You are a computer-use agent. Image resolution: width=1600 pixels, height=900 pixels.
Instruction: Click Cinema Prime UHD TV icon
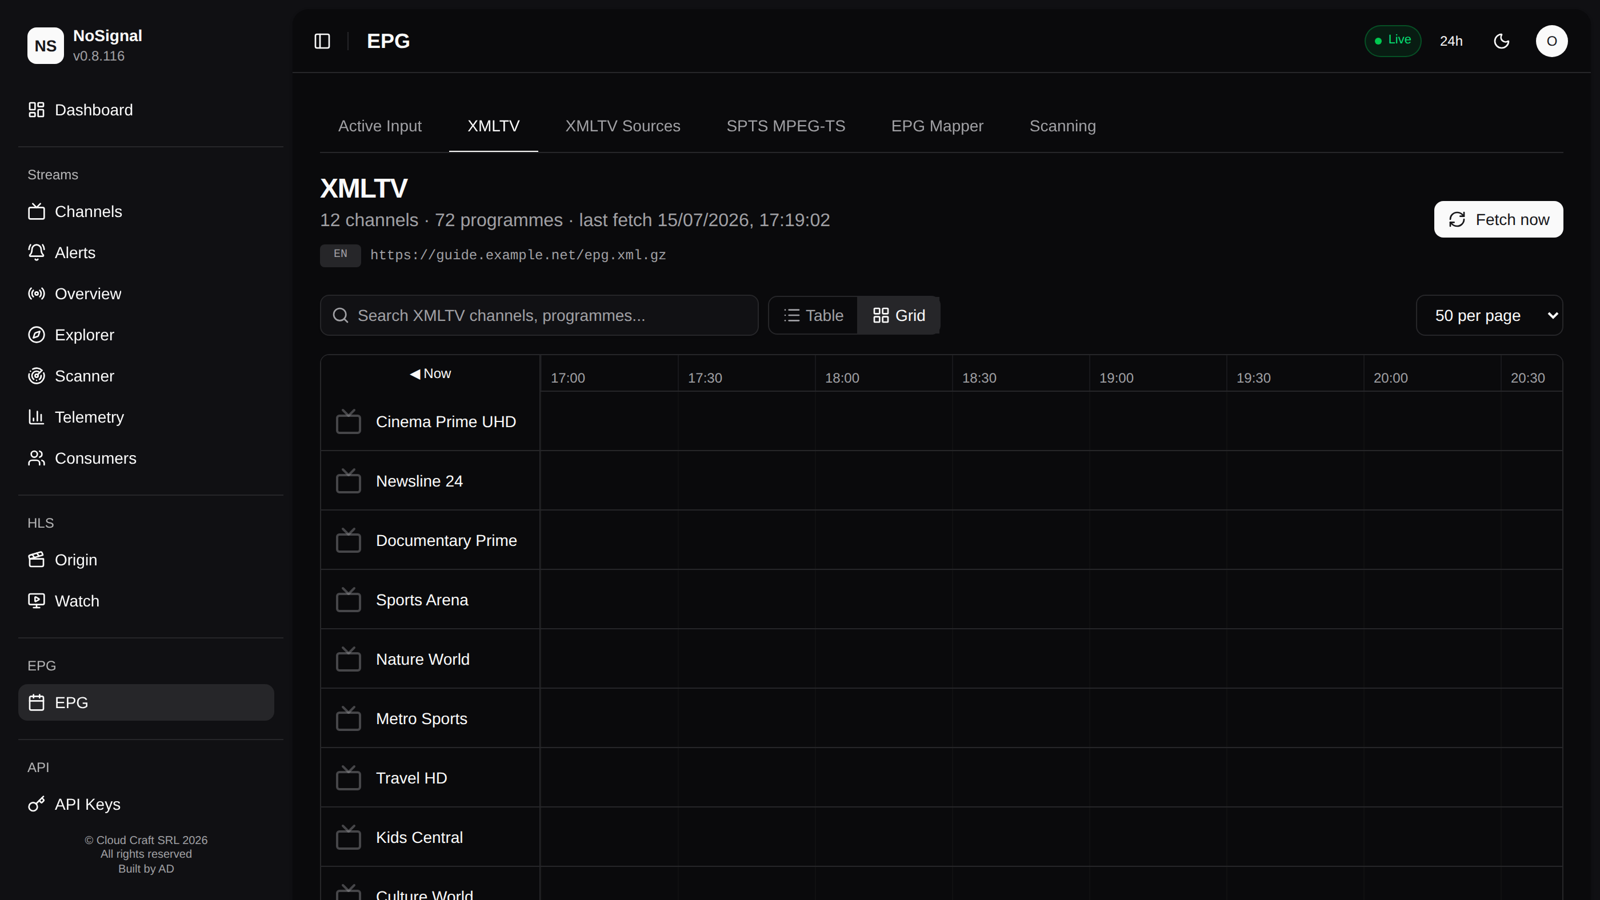[x=349, y=421]
